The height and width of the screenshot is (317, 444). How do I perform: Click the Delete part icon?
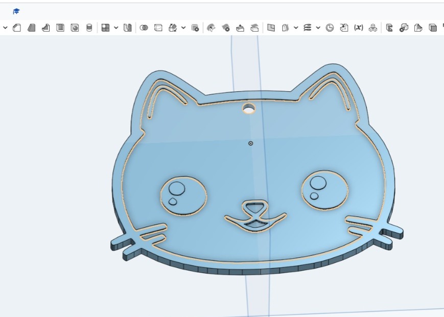(x=195, y=28)
